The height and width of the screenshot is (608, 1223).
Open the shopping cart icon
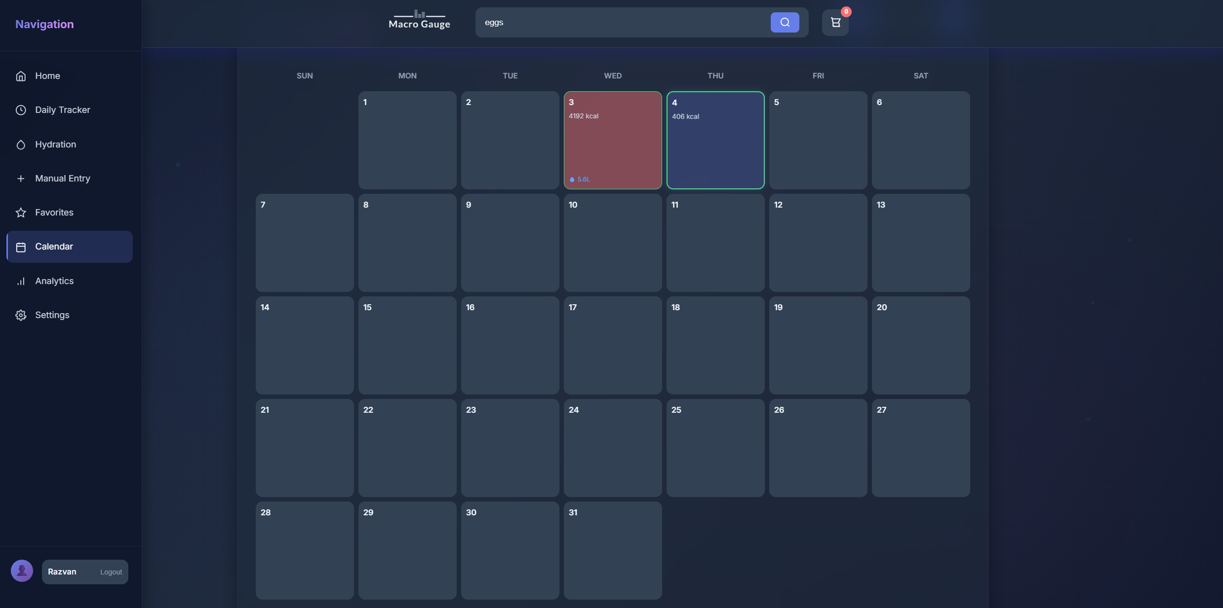click(835, 23)
